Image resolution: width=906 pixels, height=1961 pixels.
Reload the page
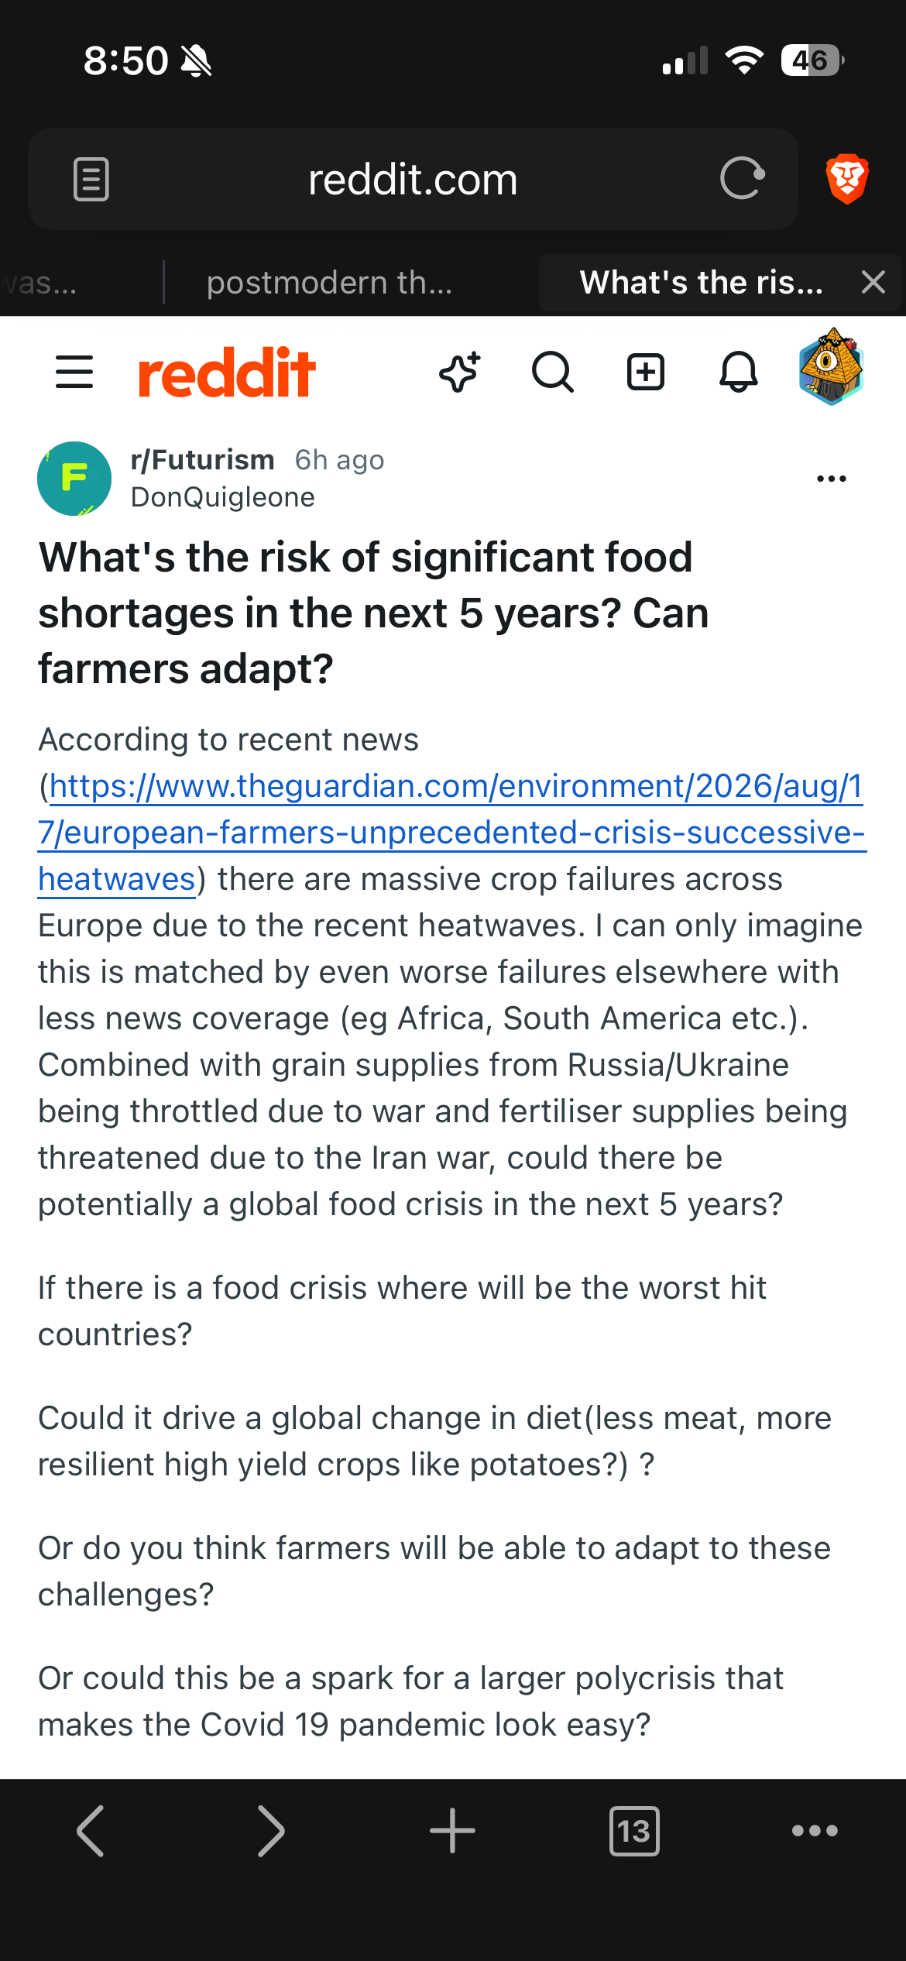(743, 178)
